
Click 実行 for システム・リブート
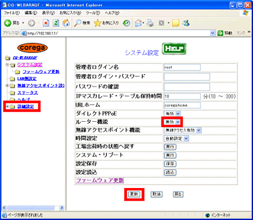(170, 156)
